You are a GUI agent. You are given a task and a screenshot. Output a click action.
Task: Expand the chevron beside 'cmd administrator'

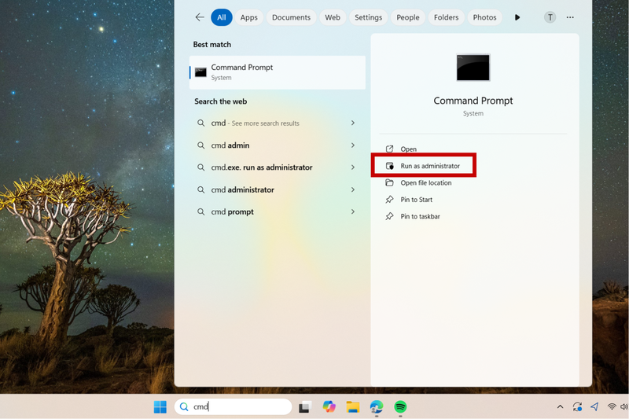[353, 189]
